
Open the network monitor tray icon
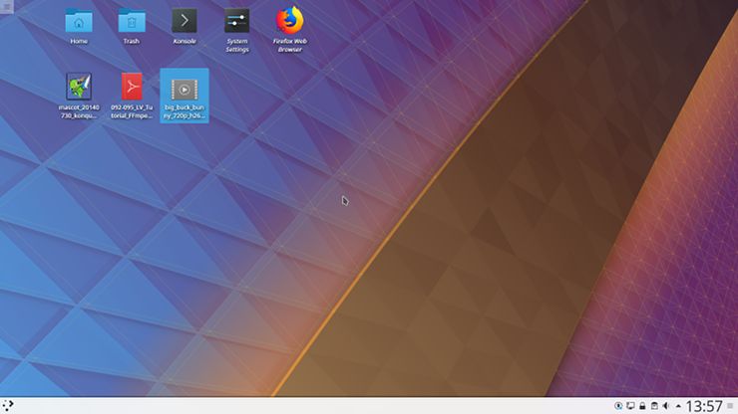[630, 406]
